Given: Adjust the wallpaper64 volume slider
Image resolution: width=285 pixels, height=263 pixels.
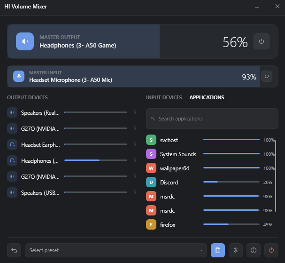Looking at the screenshot, I should (231, 168).
